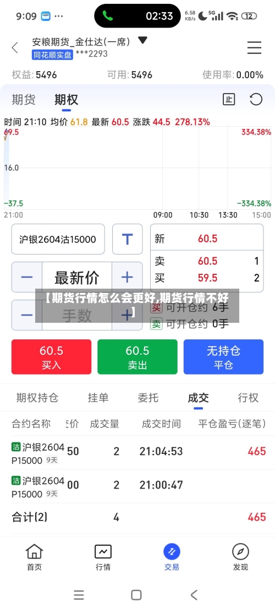The image size is (275, 612).
Task: Select the 成交 tab
Action: pos(198,398)
